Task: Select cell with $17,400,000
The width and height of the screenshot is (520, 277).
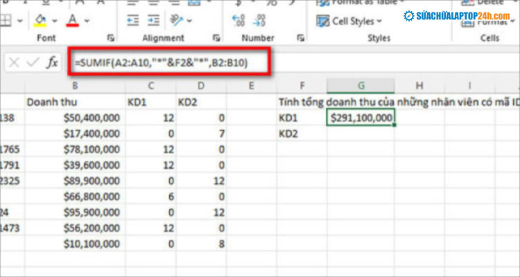Action: pyautogui.click(x=75, y=134)
